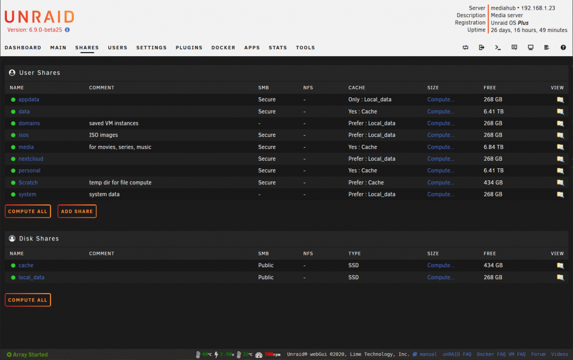This screenshot has height=360, width=573.
Task: Open the unRAID FAQ footer link
Action: [x=457, y=354]
